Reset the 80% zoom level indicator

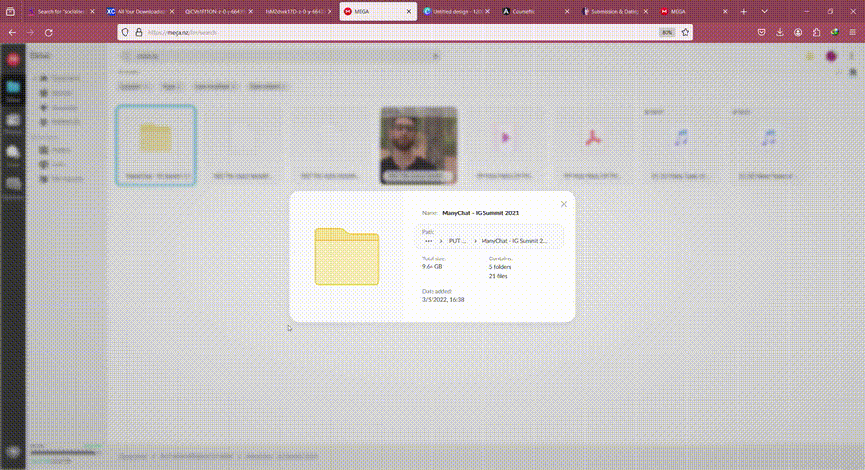click(667, 33)
